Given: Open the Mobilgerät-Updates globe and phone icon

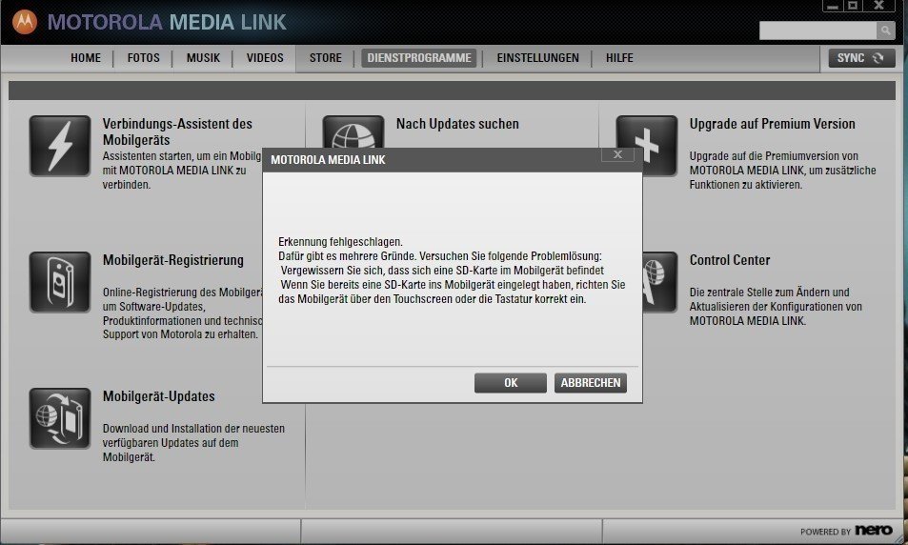Looking at the screenshot, I should pyautogui.click(x=60, y=418).
